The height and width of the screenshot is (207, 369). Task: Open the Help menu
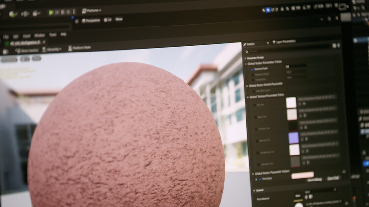[x=63, y=34]
